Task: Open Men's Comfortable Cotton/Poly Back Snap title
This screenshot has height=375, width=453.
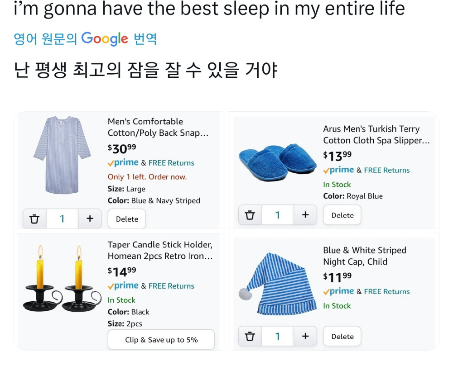Action: click(158, 127)
